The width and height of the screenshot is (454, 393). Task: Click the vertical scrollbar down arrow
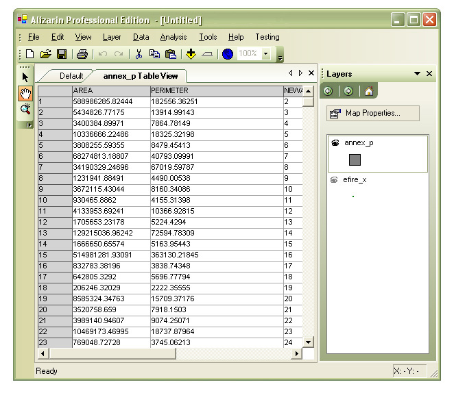[309, 342]
